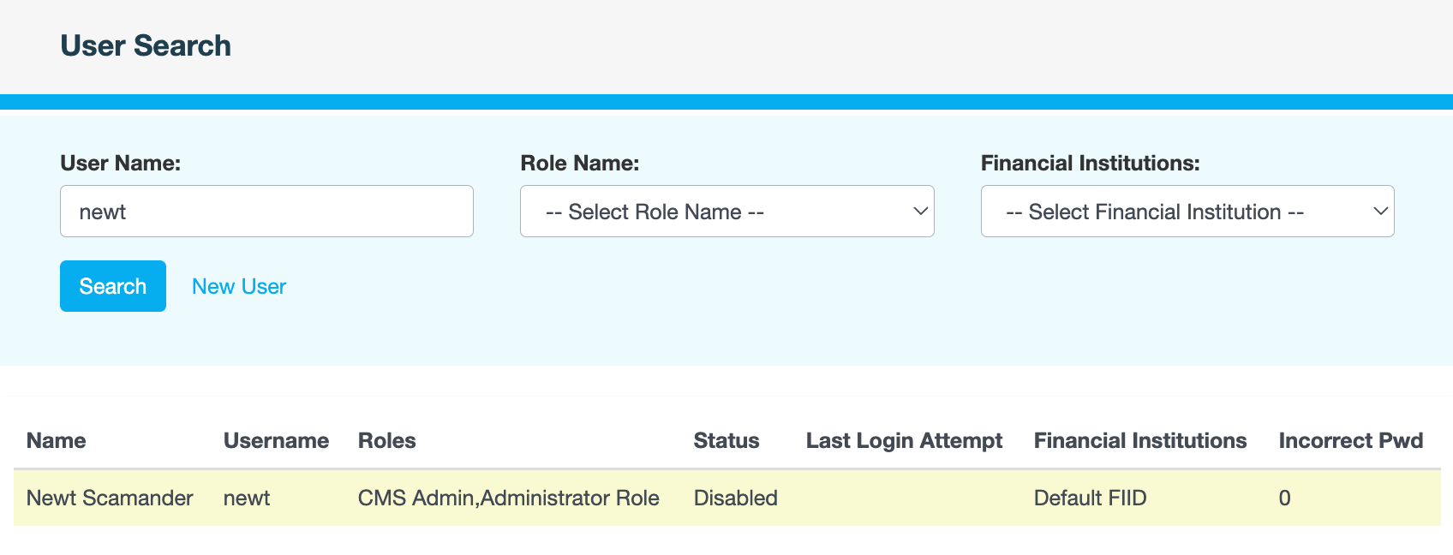Click the Default FIID cell
The image size is (1453, 555).
coord(1090,498)
